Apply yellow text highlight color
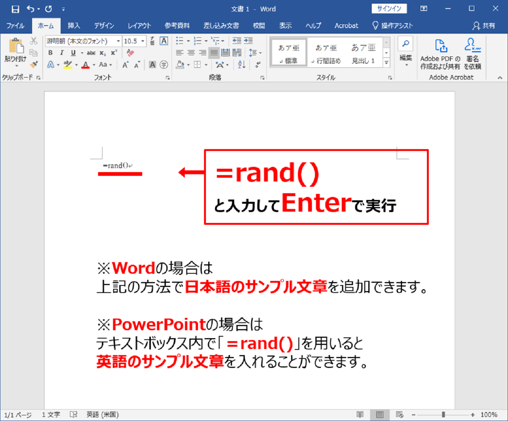Viewport: 508px width, 421px height. click(x=68, y=65)
